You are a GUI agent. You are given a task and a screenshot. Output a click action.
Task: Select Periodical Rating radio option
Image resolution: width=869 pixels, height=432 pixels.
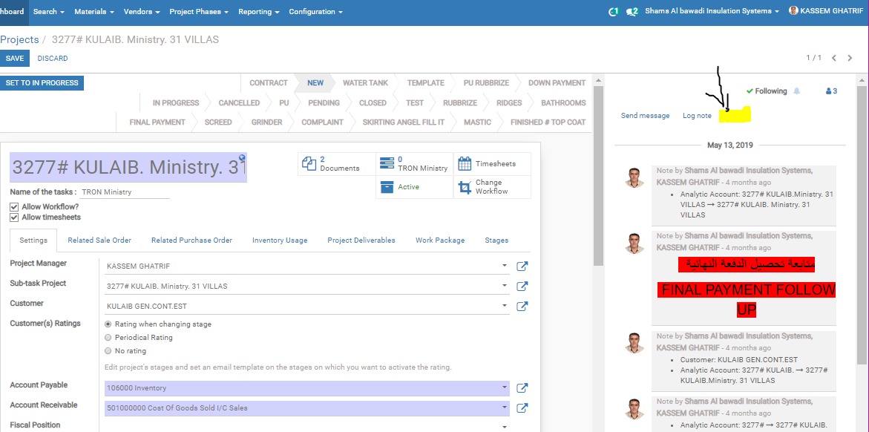click(x=108, y=338)
